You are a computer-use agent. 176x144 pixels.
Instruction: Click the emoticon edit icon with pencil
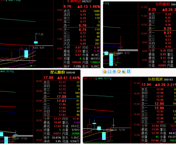pos(119,72)
